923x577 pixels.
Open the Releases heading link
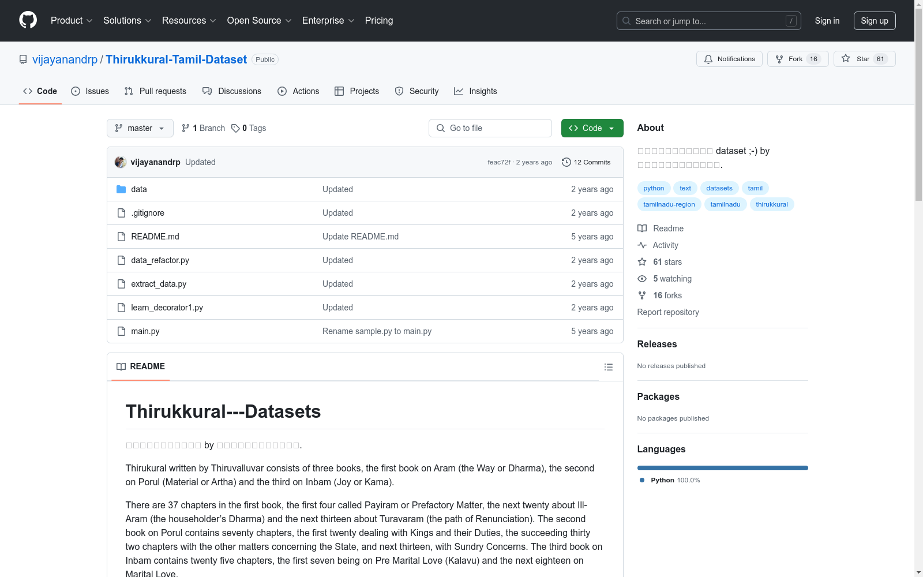(x=657, y=344)
